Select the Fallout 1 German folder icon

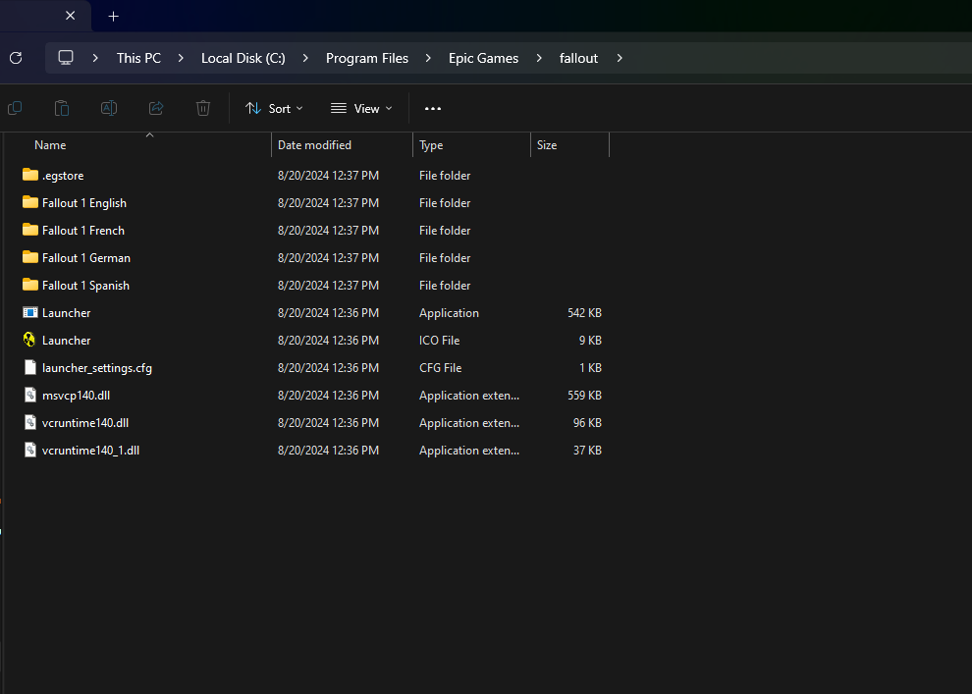tap(30, 256)
